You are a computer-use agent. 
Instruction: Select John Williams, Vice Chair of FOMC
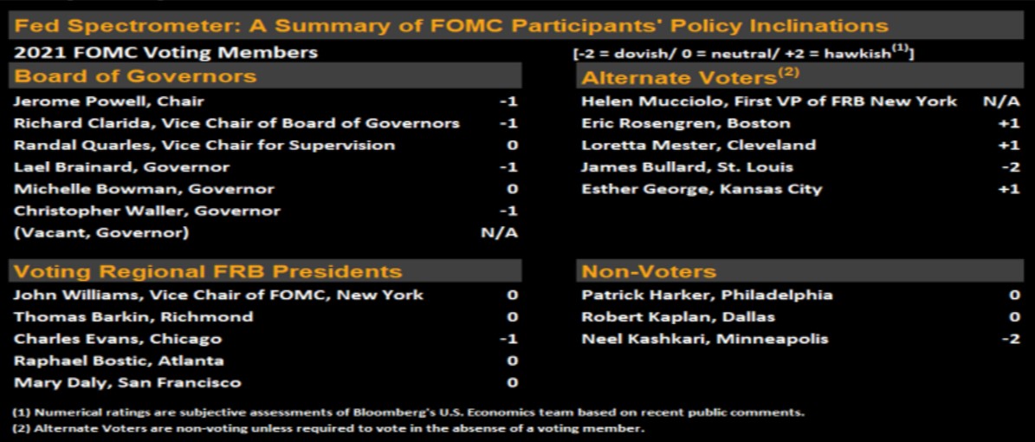click(218, 295)
